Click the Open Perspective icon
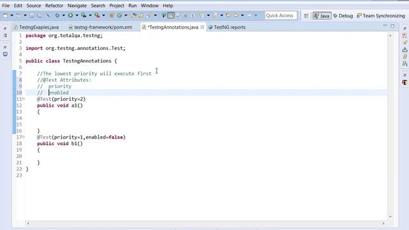Image resolution: width=409 pixels, height=230 pixels. 306,16
